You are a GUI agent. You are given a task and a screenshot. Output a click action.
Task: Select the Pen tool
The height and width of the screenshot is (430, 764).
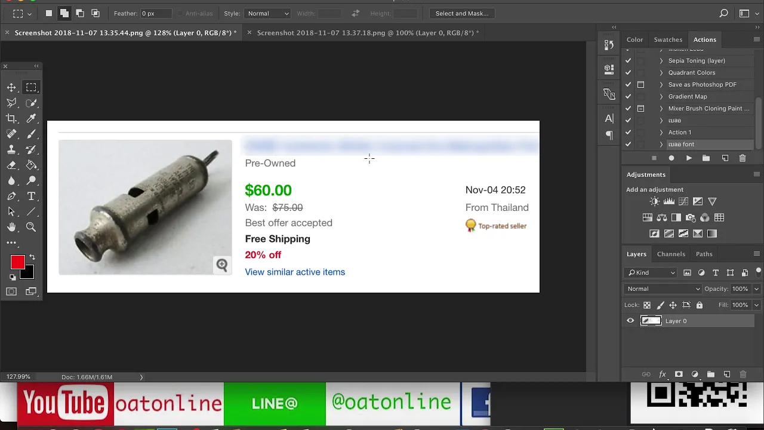(x=11, y=196)
